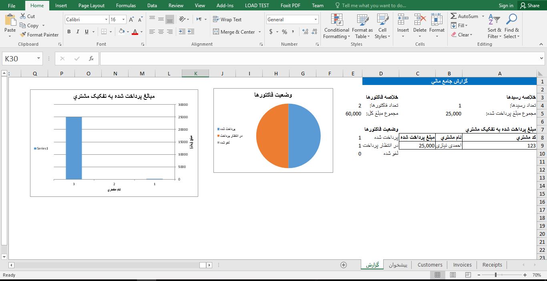The image size is (547, 281).
Task: Open Format as Table gallery
Action: click(362, 26)
